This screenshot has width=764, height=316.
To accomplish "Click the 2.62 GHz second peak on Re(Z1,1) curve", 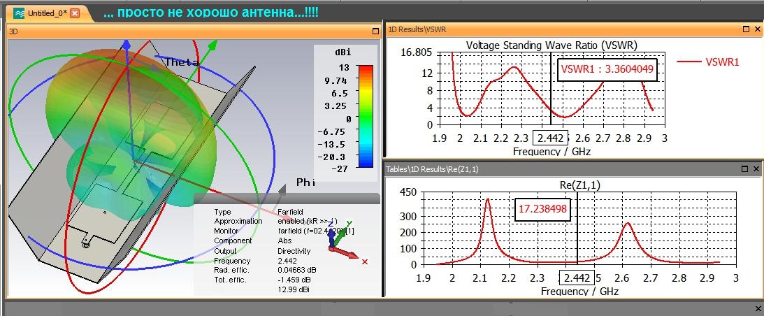I will click(628, 223).
